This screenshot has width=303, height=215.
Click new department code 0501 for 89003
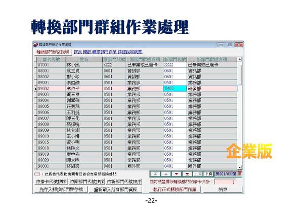pyautogui.click(x=175, y=94)
